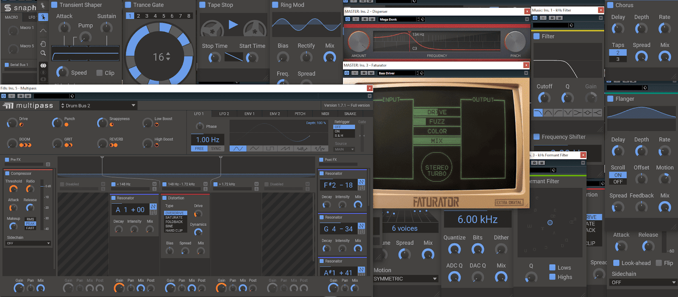The width and height of the screenshot is (678, 297).
Task: Toggle the Distortion enable checkbox
Action: (x=164, y=198)
